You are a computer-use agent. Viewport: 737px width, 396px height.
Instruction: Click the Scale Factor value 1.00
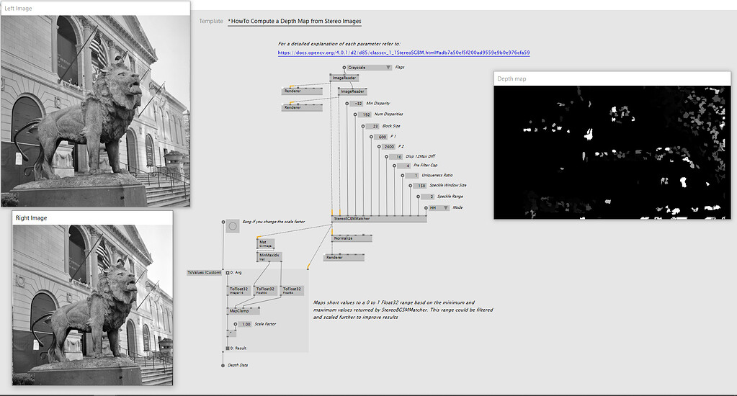tap(246, 325)
